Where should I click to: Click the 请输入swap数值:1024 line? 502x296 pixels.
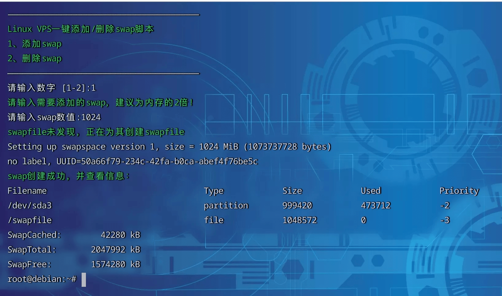(x=54, y=117)
